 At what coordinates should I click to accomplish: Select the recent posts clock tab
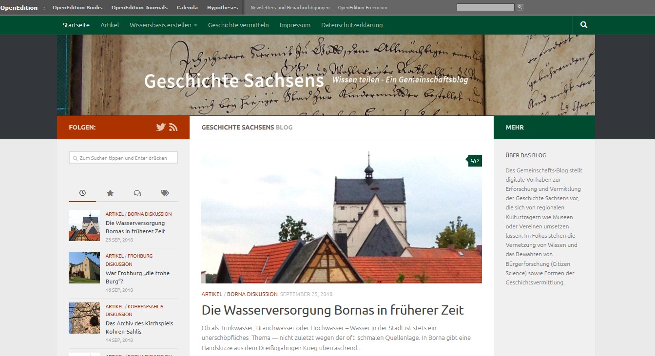(x=82, y=193)
